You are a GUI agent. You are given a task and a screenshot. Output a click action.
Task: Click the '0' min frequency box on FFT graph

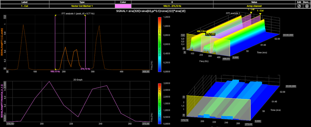tap(7, 71)
